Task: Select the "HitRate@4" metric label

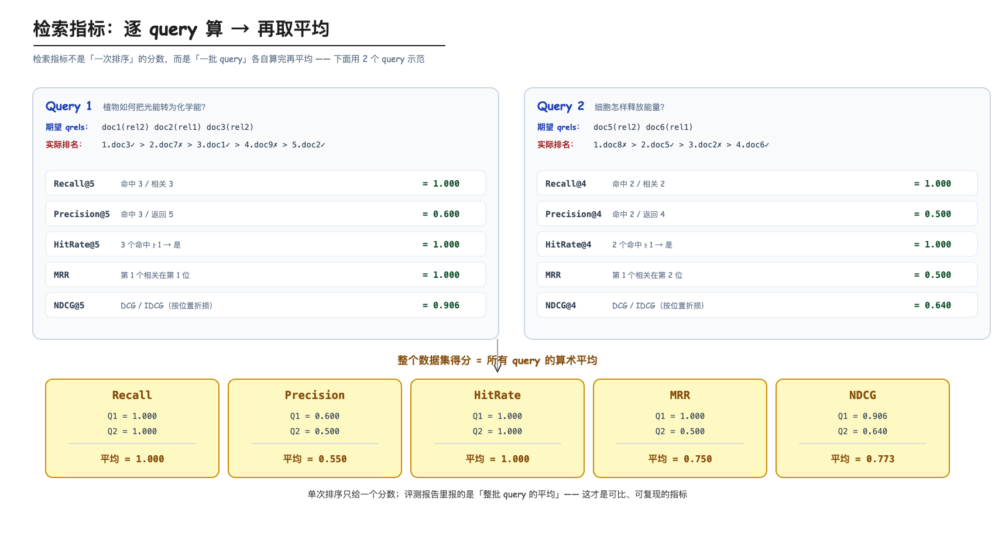Action: [568, 245]
